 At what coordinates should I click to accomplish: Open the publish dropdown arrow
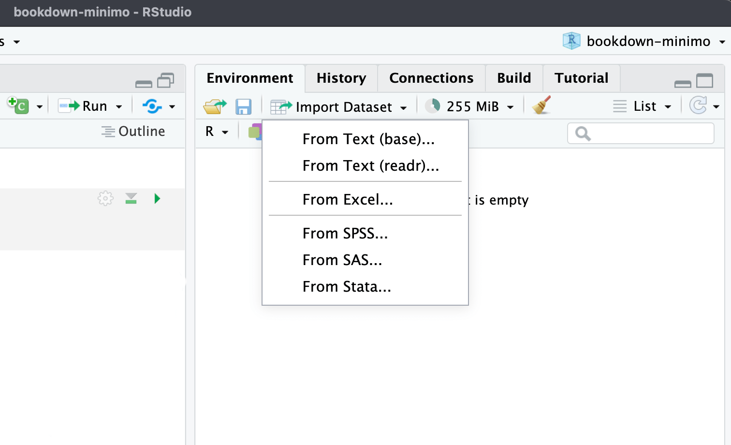(172, 107)
